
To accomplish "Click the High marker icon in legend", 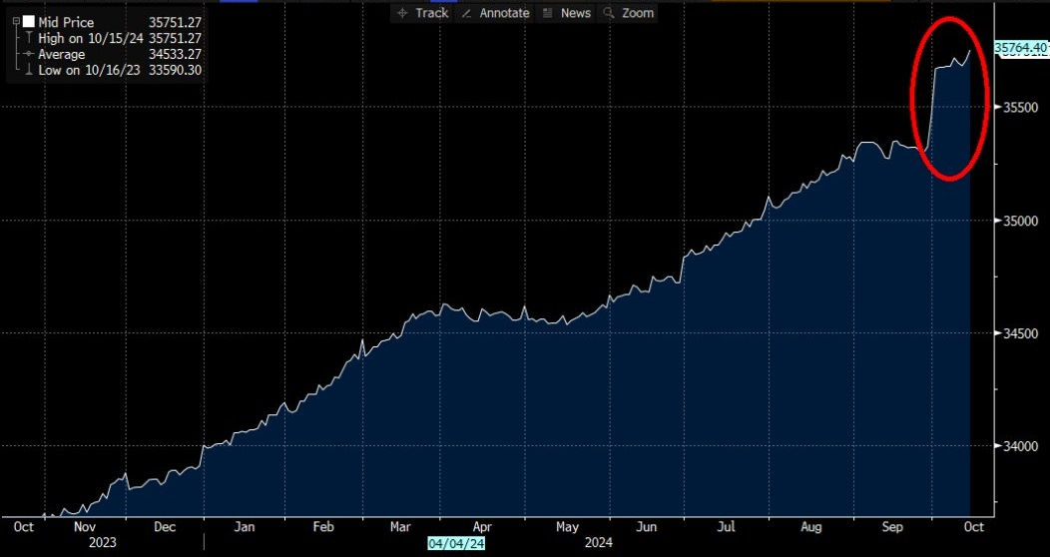I will (29, 38).
